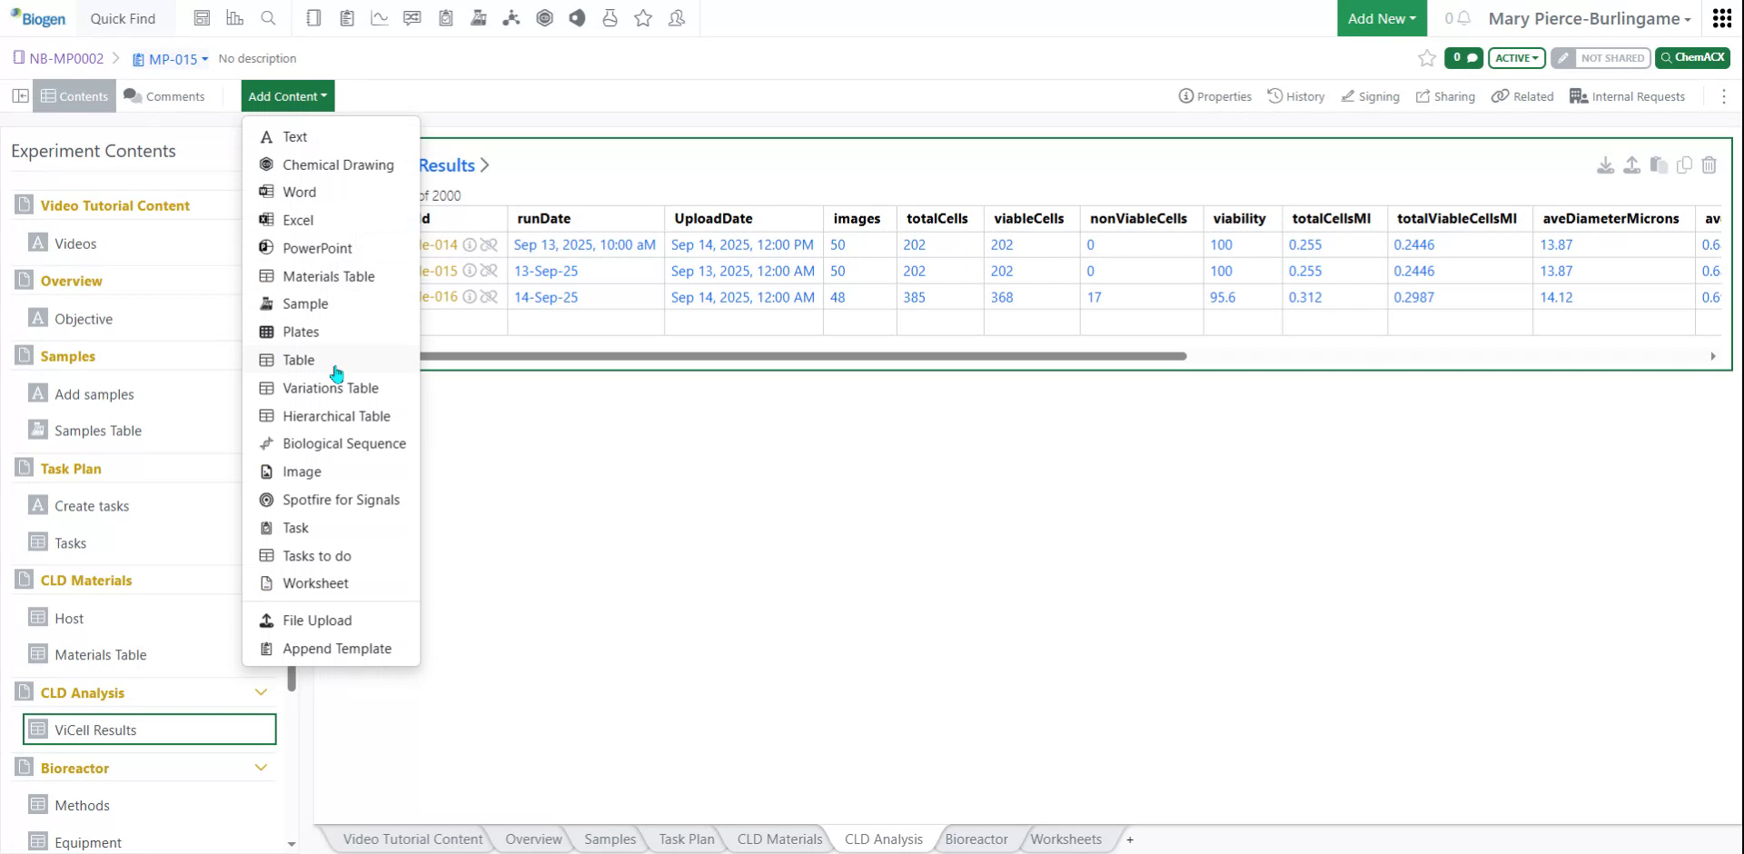Open the Favorites star icon in the toolbar
The height and width of the screenshot is (854, 1744).
coord(643,17)
